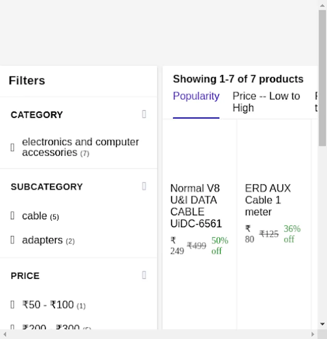
Task: Click the vertical scrollbar up arrow
Action: point(322,5)
